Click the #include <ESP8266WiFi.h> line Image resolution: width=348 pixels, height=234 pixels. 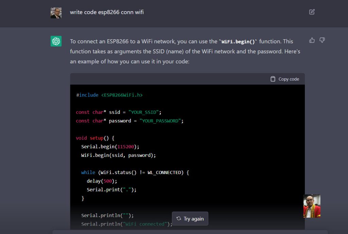click(109, 95)
